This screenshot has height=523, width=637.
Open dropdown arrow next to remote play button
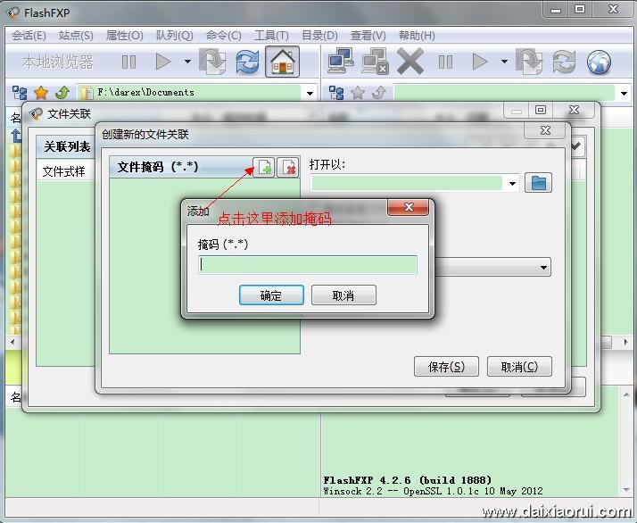pyautogui.click(x=504, y=62)
